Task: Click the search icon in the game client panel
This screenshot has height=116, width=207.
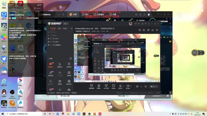Action: [x=171, y=37]
